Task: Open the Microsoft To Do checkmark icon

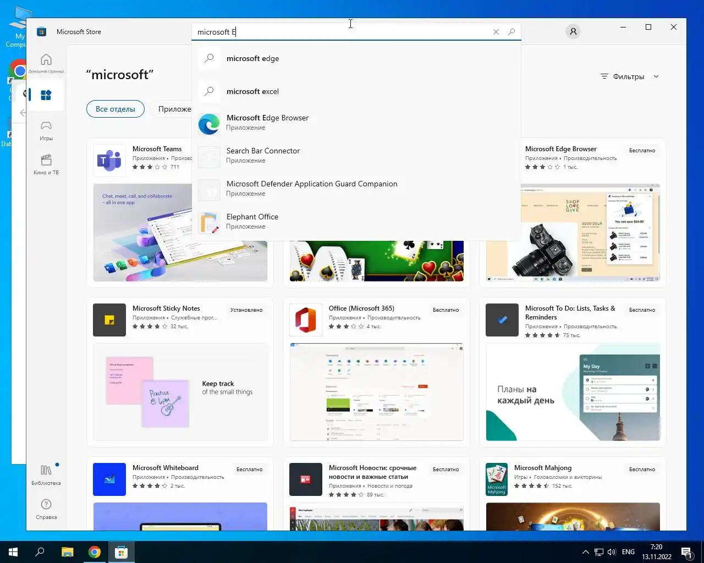Action: pyautogui.click(x=502, y=320)
